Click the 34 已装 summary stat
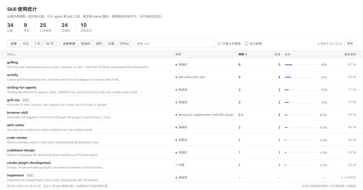Image resolution: width=363 pixels, height=190 pixels. click(x=10, y=27)
